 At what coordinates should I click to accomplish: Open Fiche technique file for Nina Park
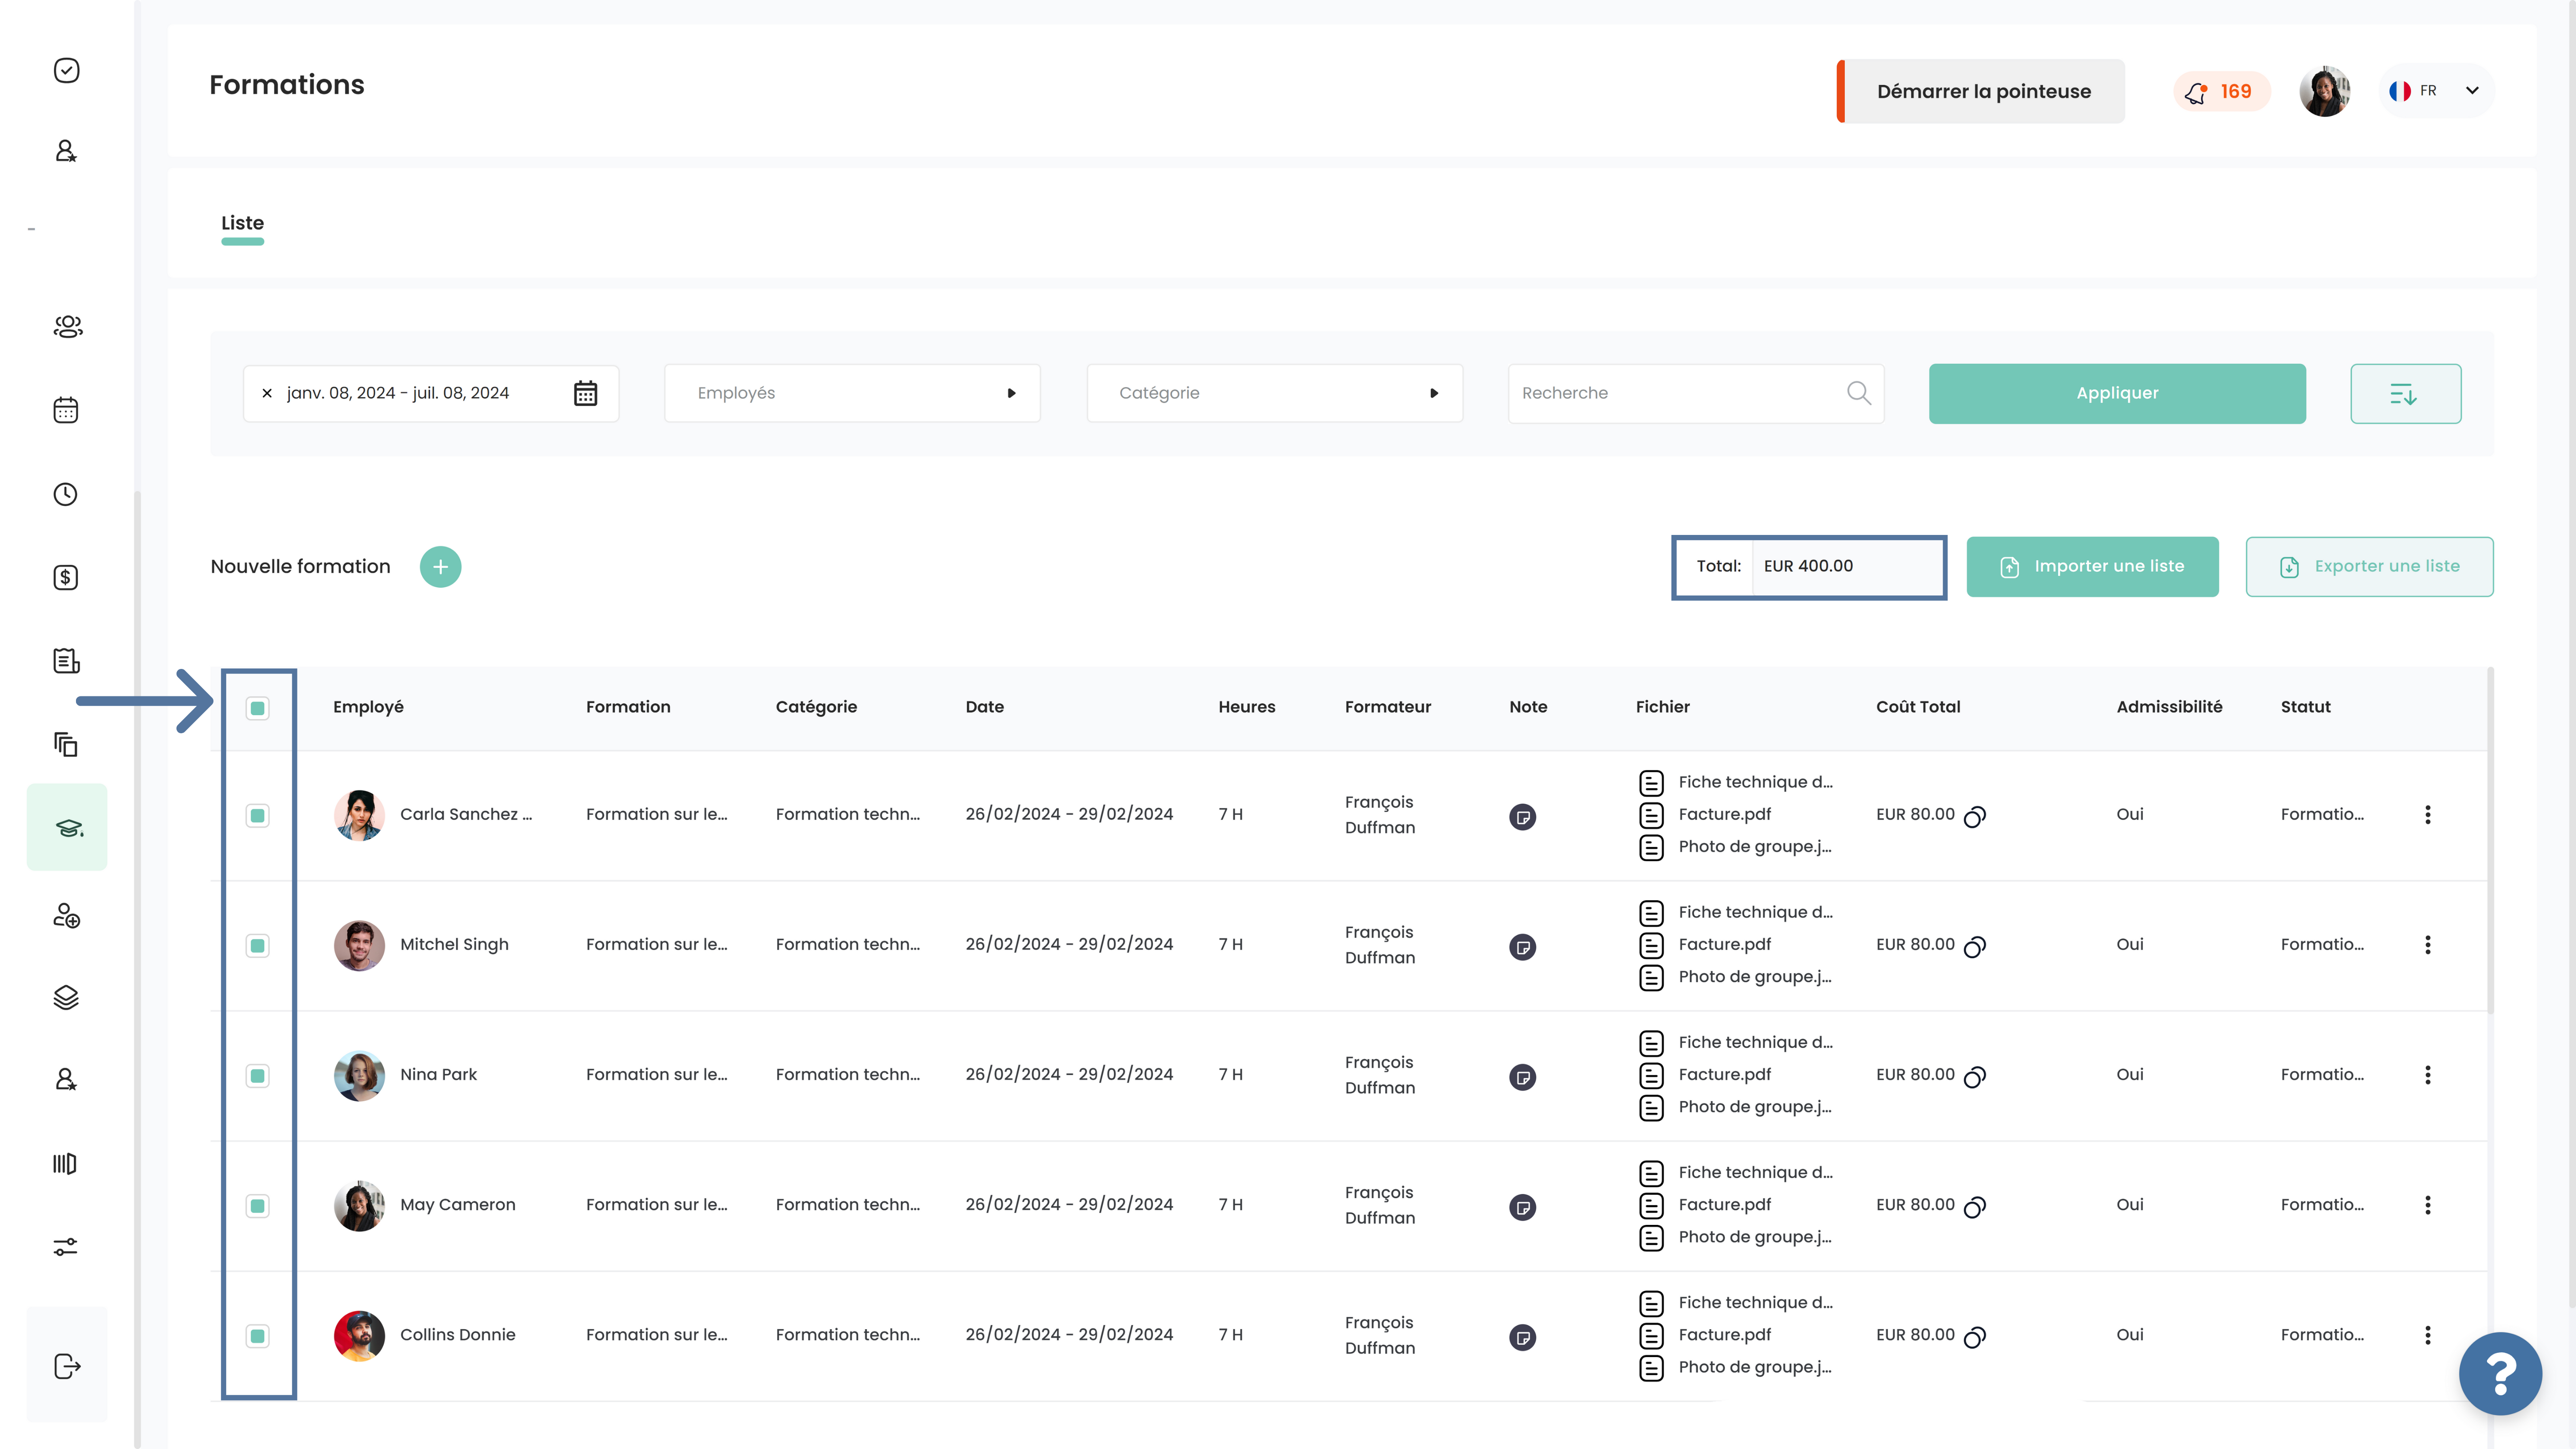pos(1755,1042)
